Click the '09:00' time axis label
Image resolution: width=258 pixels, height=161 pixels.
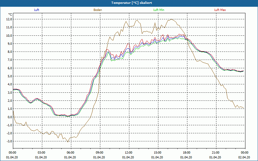[100, 153]
